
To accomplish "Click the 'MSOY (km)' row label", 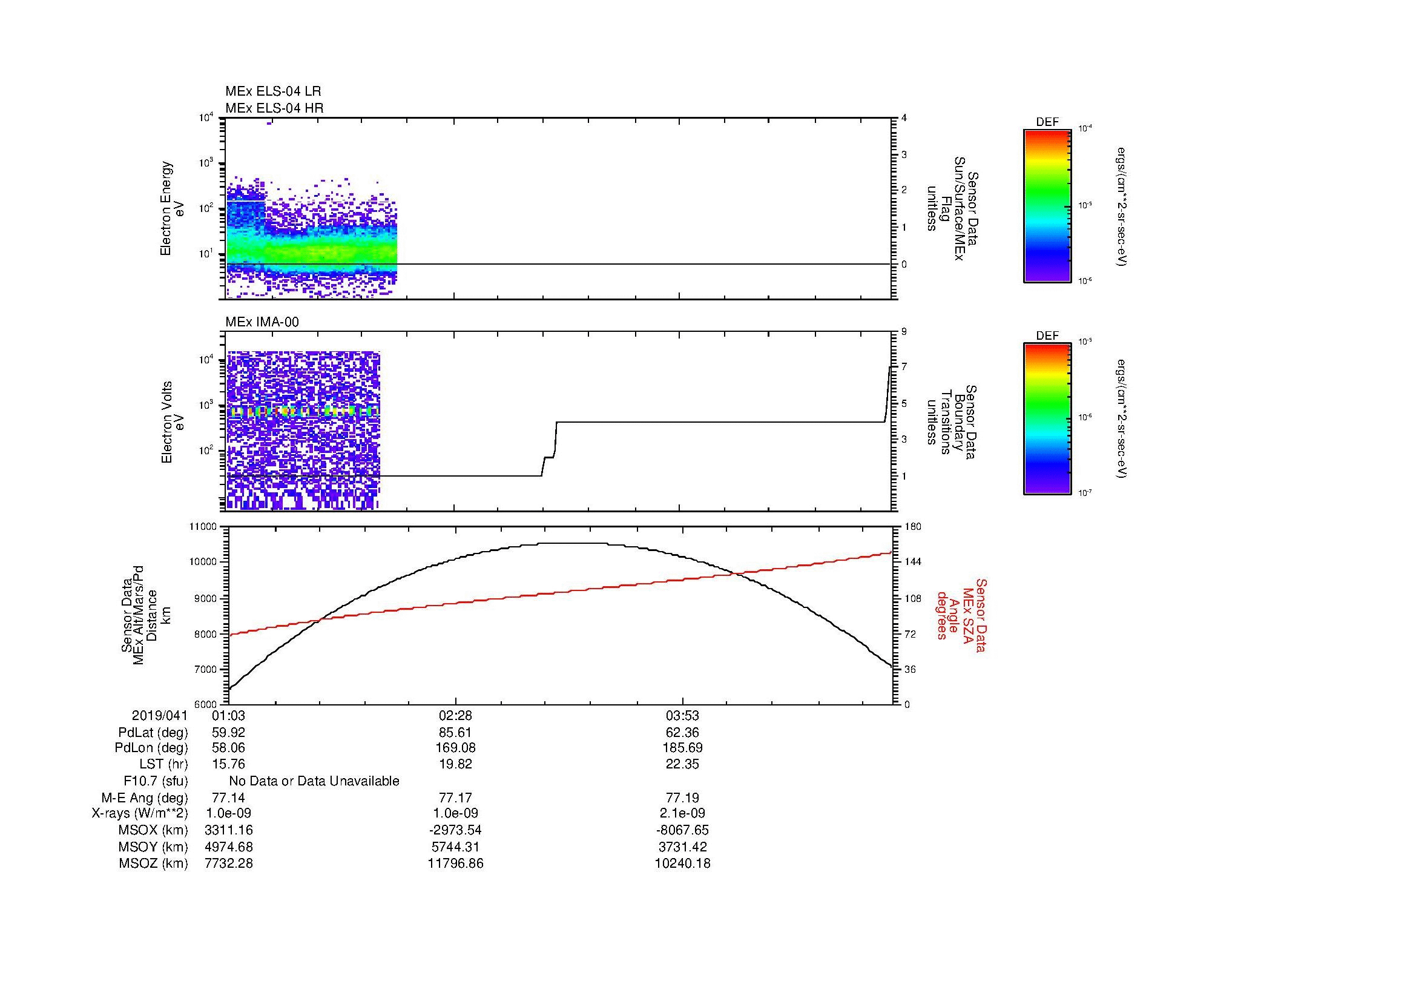I will [153, 847].
